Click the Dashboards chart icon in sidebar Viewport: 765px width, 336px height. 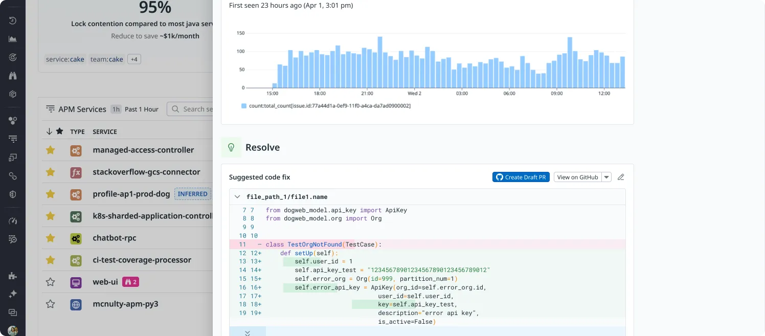[x=13, y=39]
